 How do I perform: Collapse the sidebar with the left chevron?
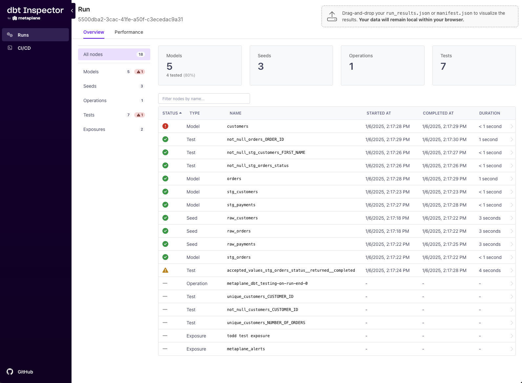click(72, 10)
